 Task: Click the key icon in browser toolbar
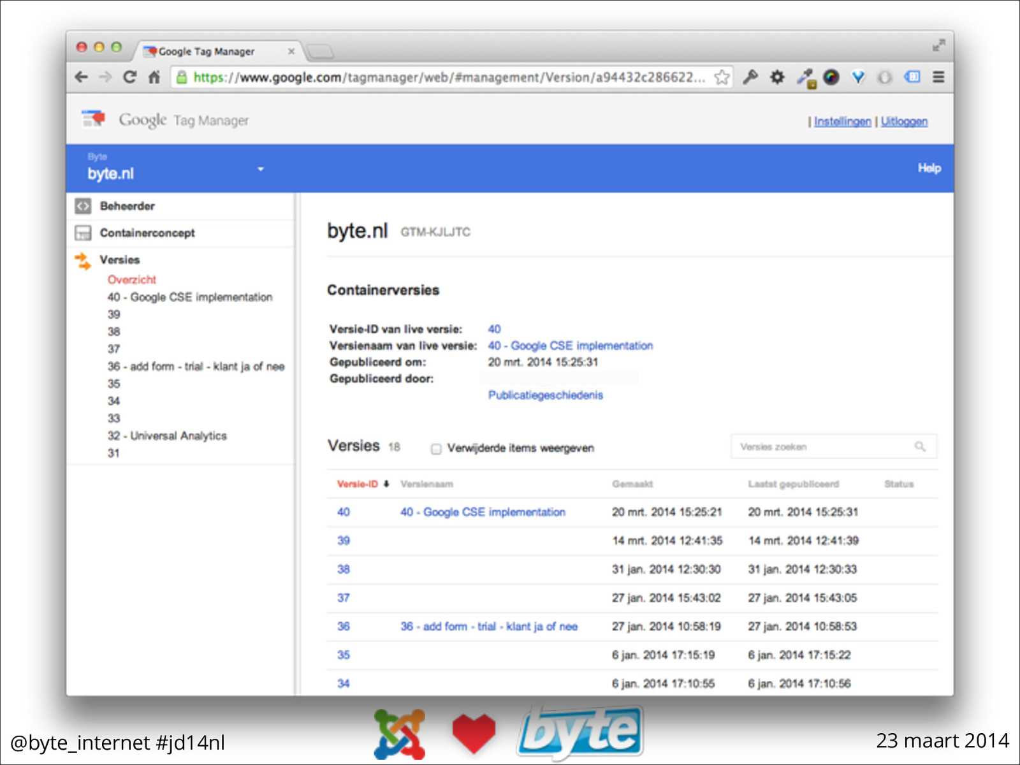(x=750, y=77)
